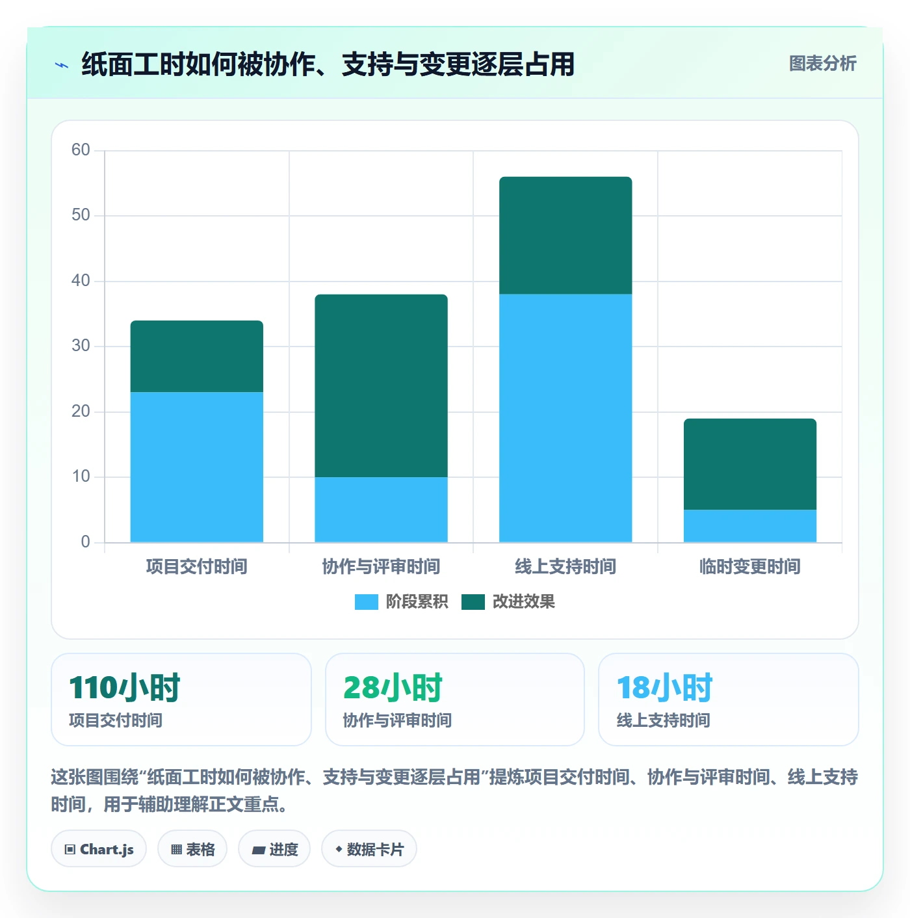Click 线上支持时间 caption under 18小时

pyautogui.click(x=663, y=720)
